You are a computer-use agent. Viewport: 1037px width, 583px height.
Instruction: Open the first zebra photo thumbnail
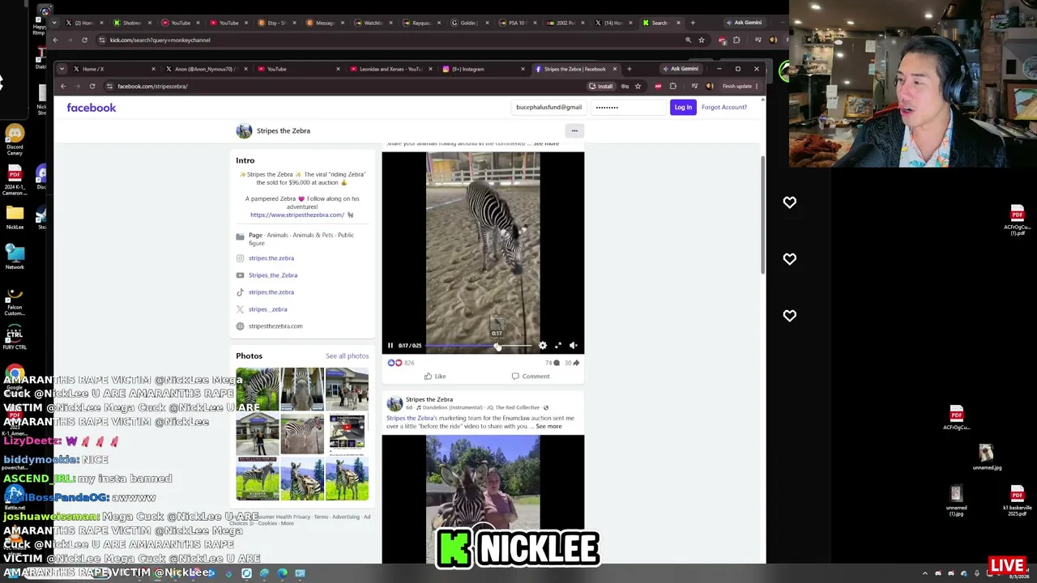258,389
